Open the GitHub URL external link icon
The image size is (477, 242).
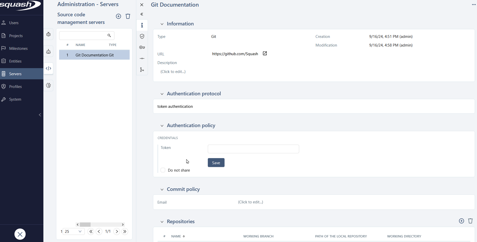point(265,53)
